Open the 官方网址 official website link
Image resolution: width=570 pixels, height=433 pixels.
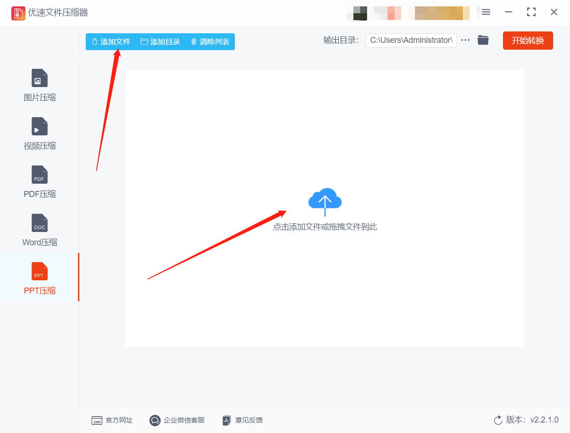(112, 420)
